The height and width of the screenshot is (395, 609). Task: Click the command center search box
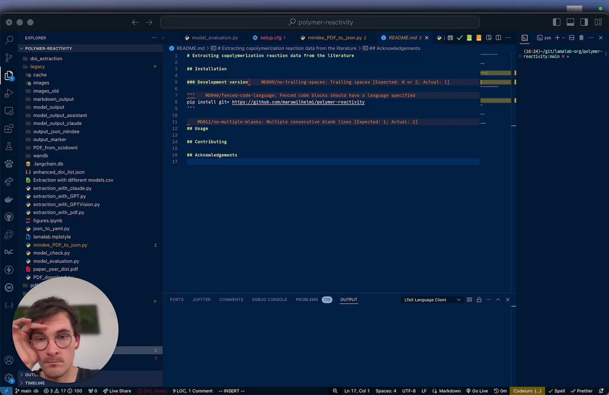coord(320,22)
